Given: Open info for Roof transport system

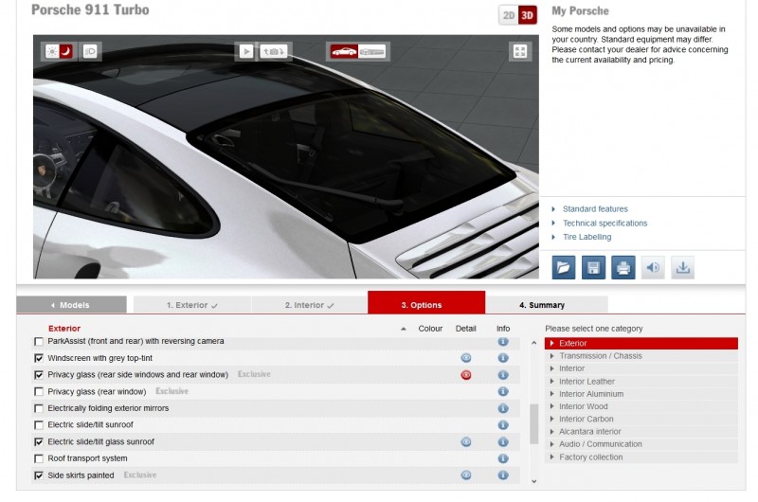Looking at the screenshot, I should click(x=503, y=458).
